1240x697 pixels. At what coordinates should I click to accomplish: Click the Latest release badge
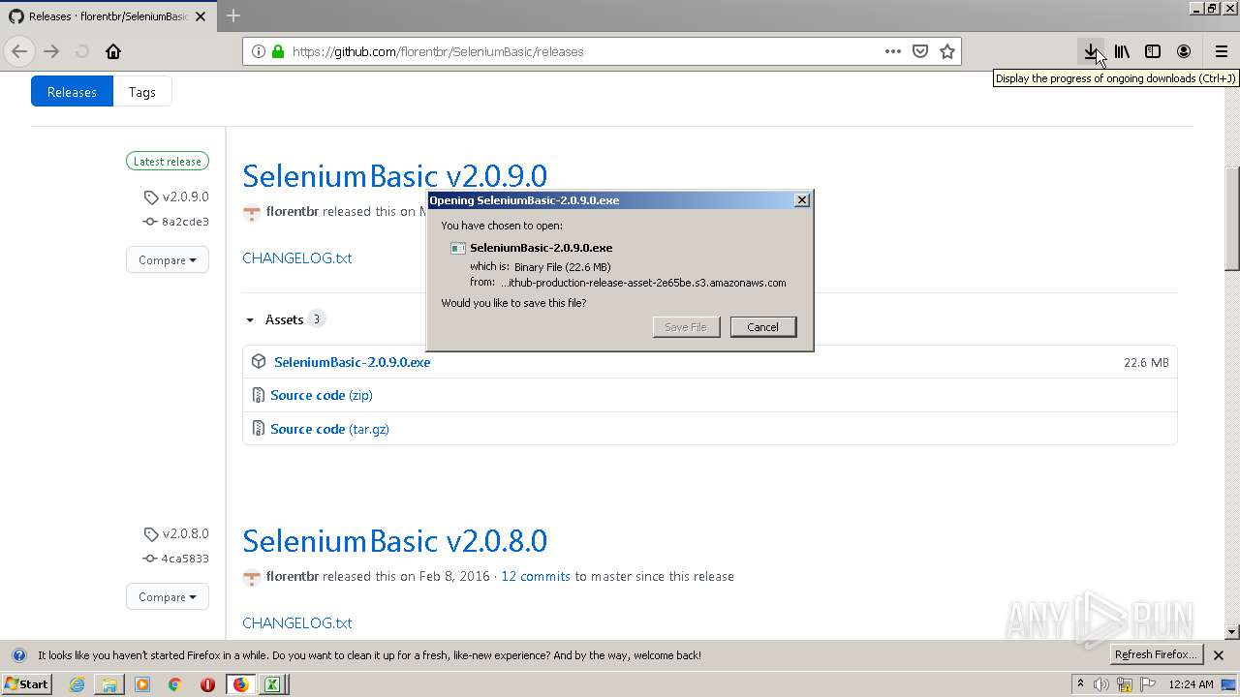pyautogui.click(x=168, y=162)
